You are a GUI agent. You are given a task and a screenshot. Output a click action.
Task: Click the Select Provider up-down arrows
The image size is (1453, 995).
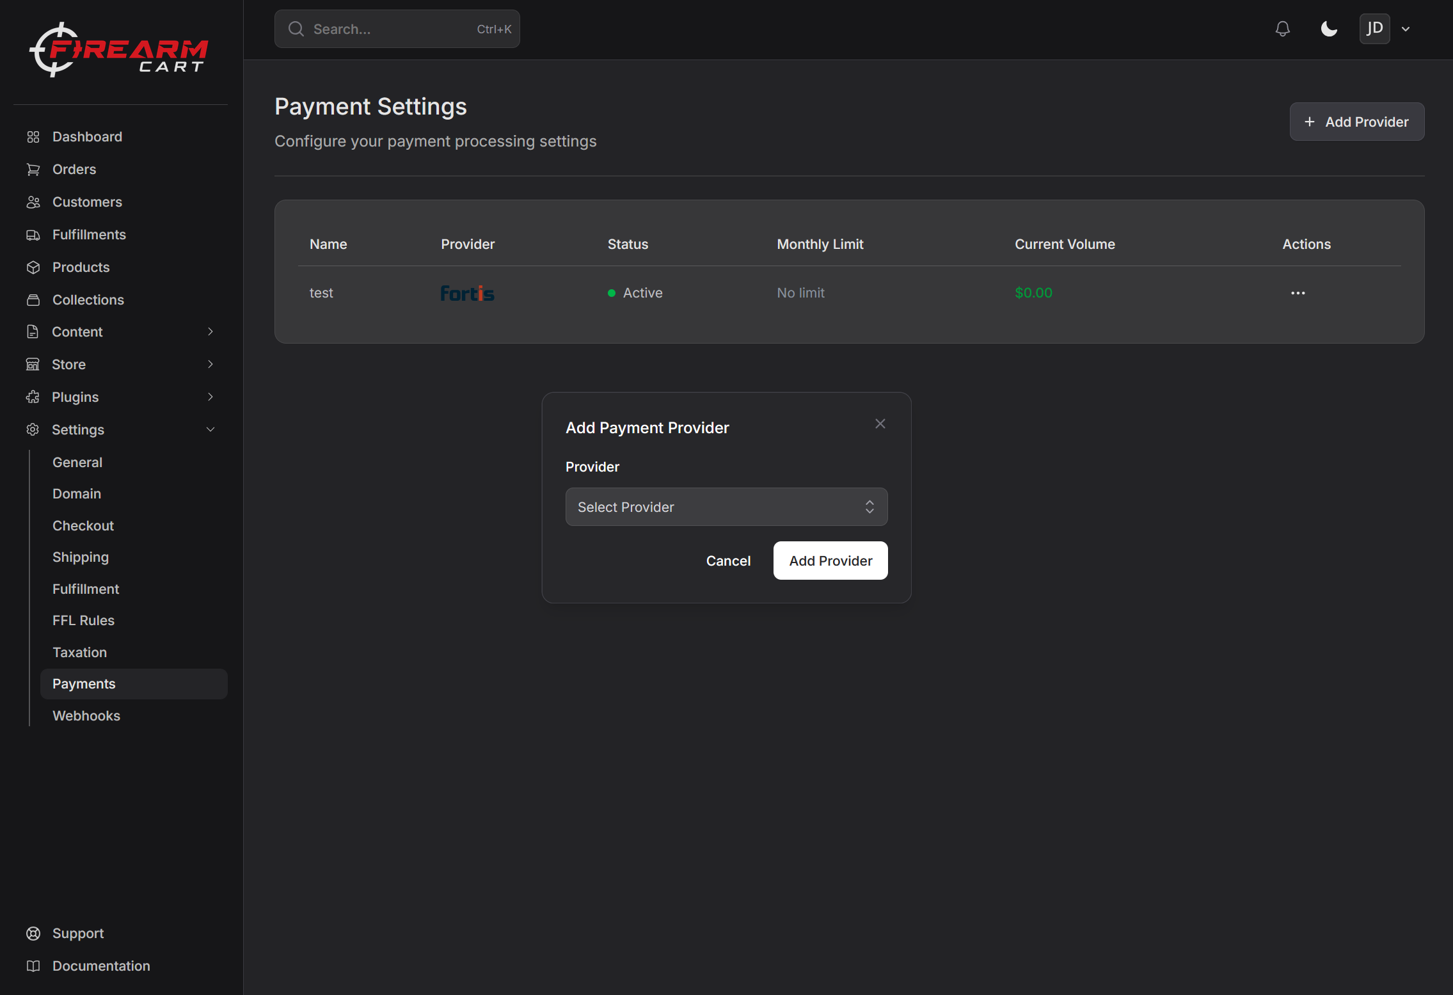point(869,507)
